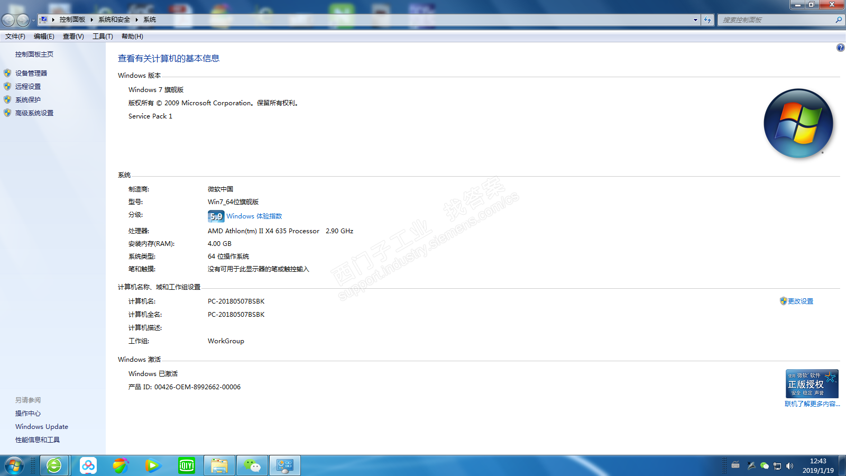Image resolution: width=846 pixels, height=476 pixels.
Task: Open 高级系统设置 link
Action: pos(34,113)
